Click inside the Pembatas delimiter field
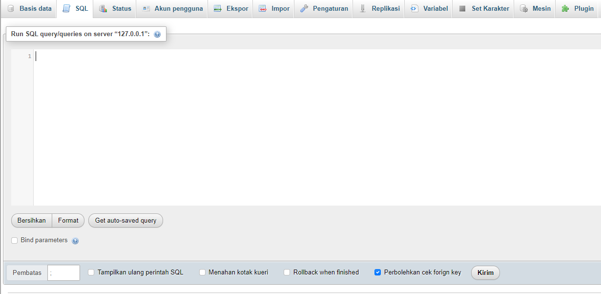601x294 pixels. click(x=63, y=273)
